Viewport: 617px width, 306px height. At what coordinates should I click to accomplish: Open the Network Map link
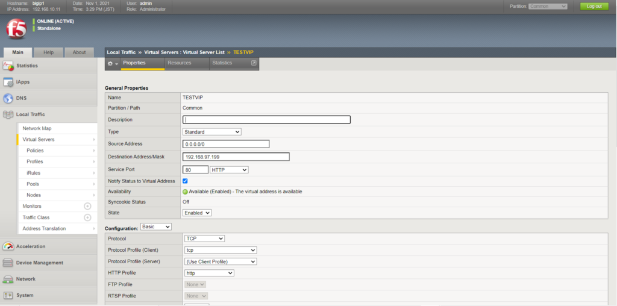coord(37,128)
